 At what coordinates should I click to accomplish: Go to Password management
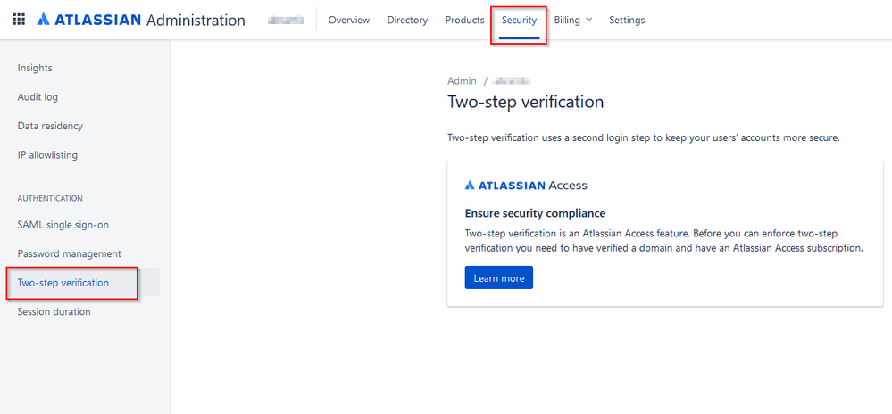click(x=70, y=254)
